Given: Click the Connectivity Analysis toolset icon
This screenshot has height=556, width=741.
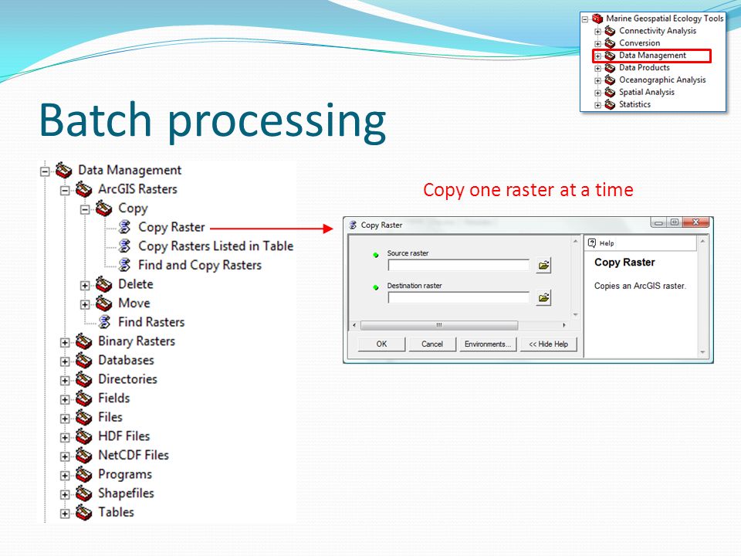Looking at the screenshot, I should pos(610,31).
